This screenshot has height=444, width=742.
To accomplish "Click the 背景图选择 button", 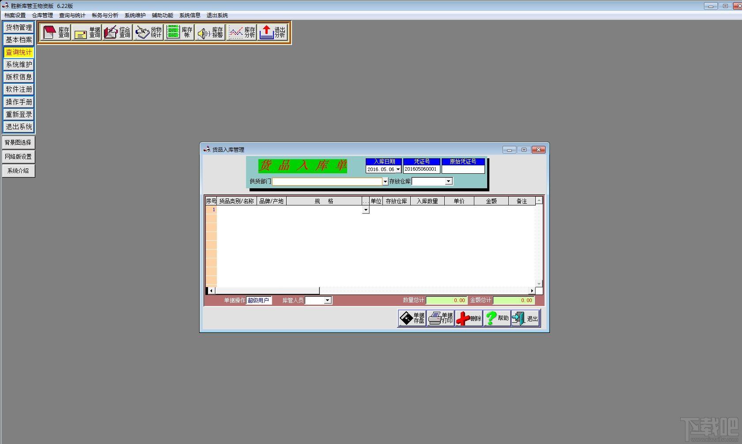I will click(18, 142).
